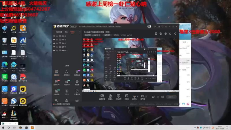Open the 空间 dropdown in QQ window
The height and width of the screenshot is (130, 231).
pos(185,42)
